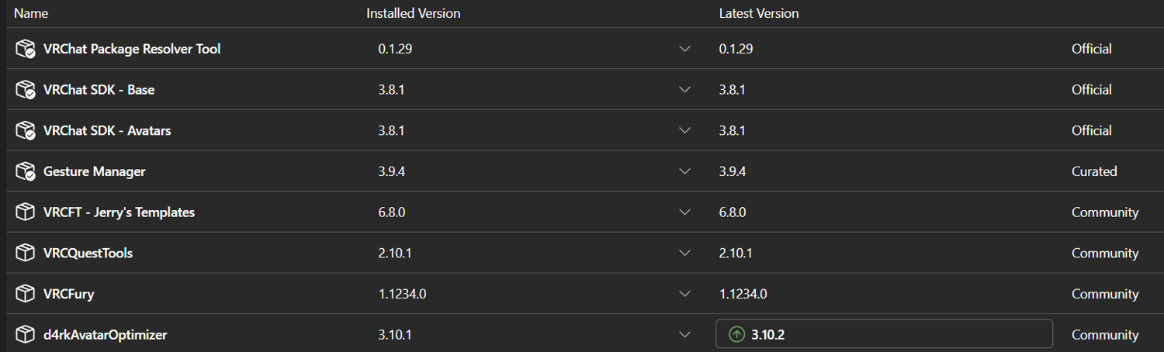Update d4rkAvatarOptimizer to version 3.10.2
The height and width of the screenshot is (352, 1164).
tap(884, 334)
